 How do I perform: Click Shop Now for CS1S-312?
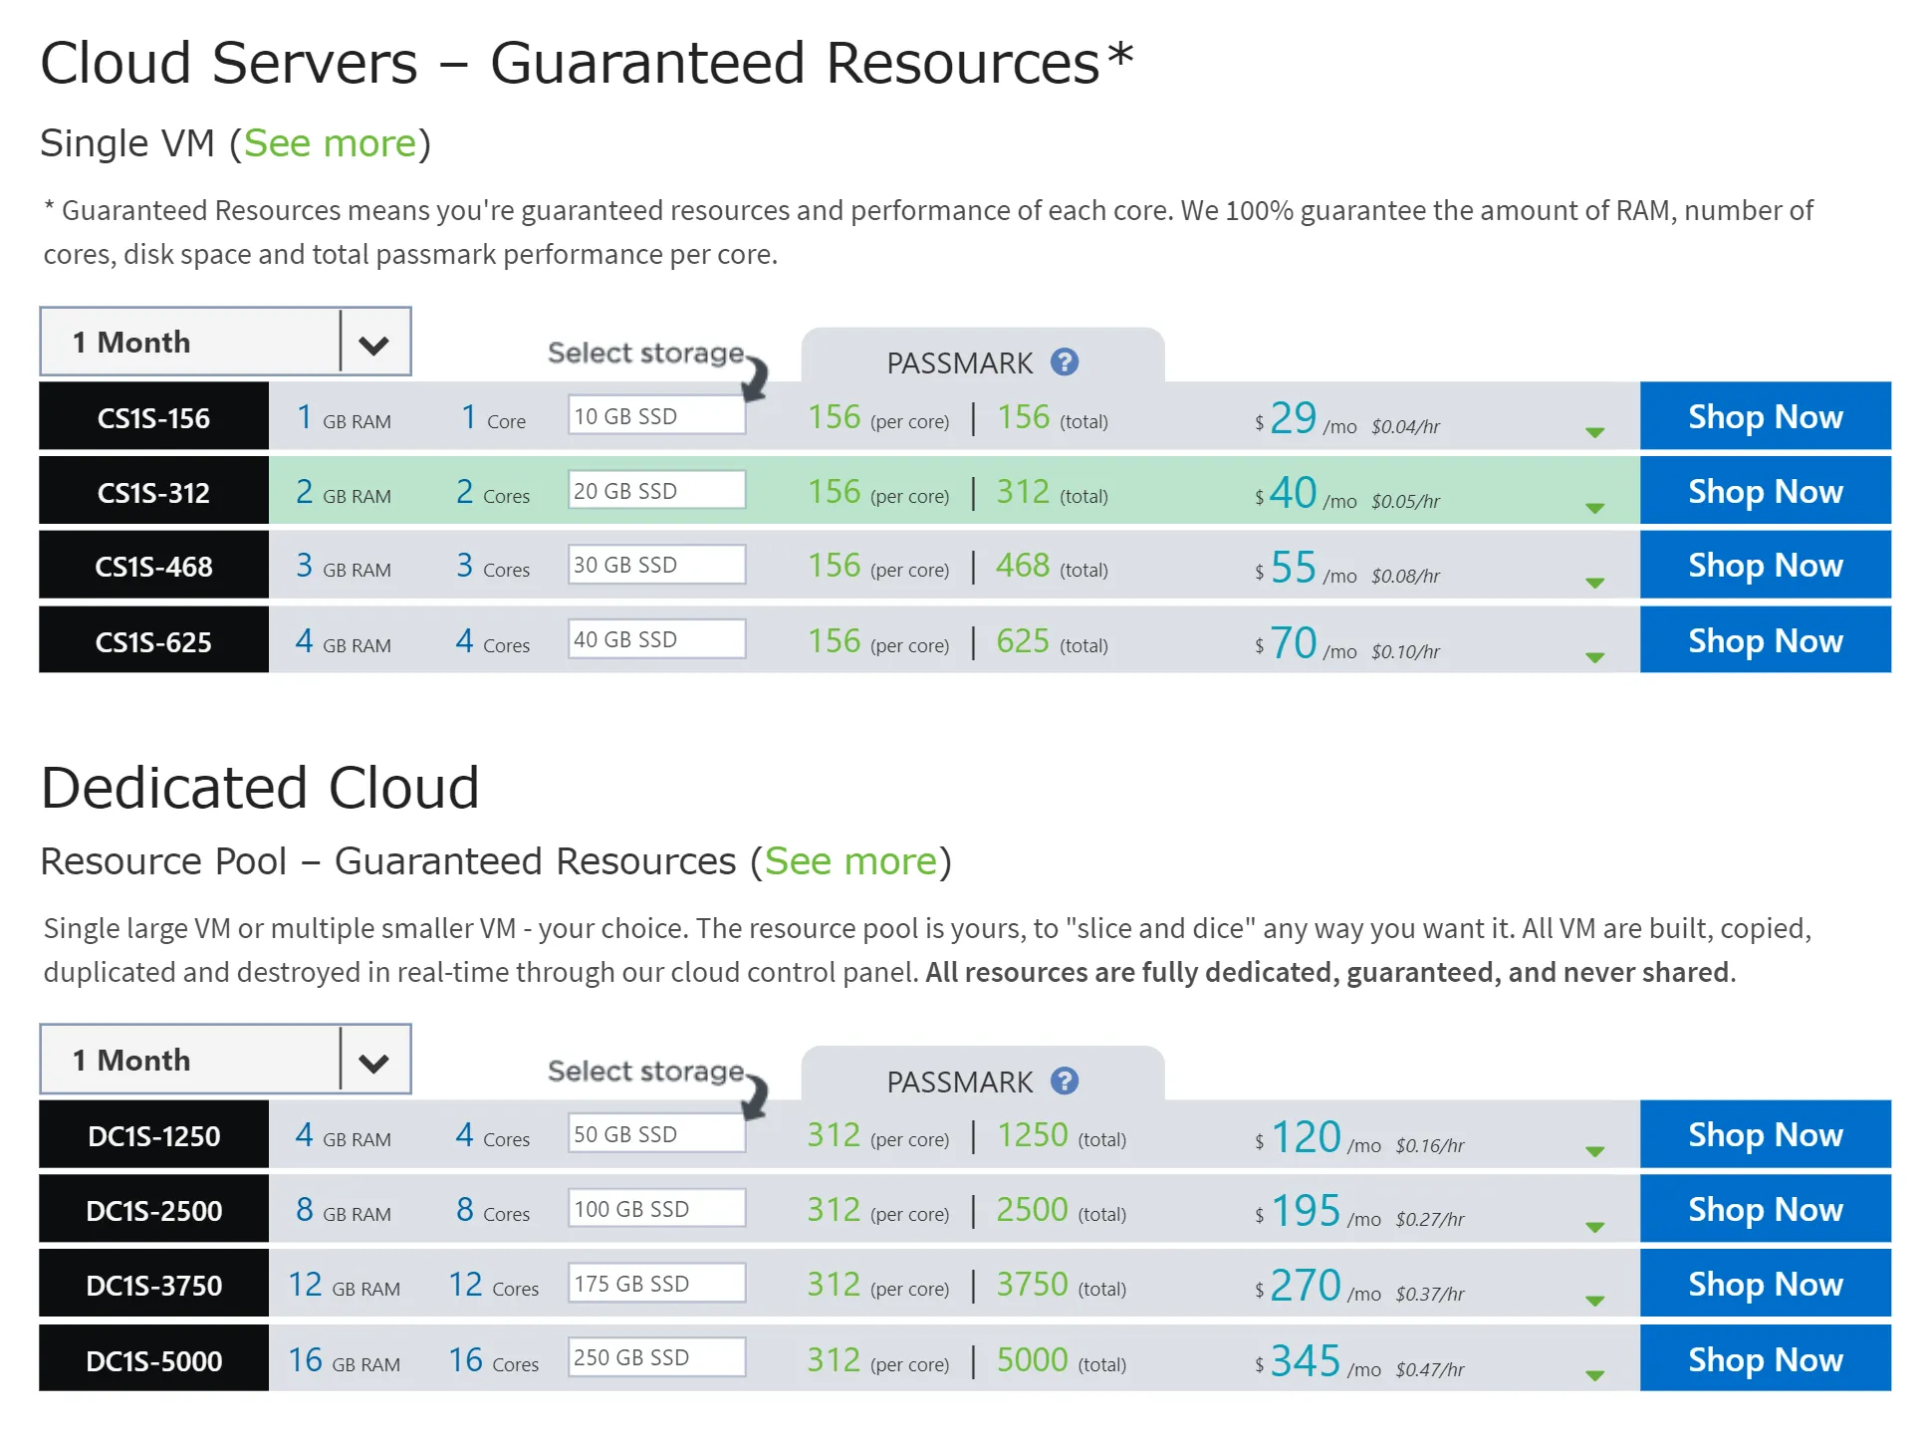[x=1765, y=491]
